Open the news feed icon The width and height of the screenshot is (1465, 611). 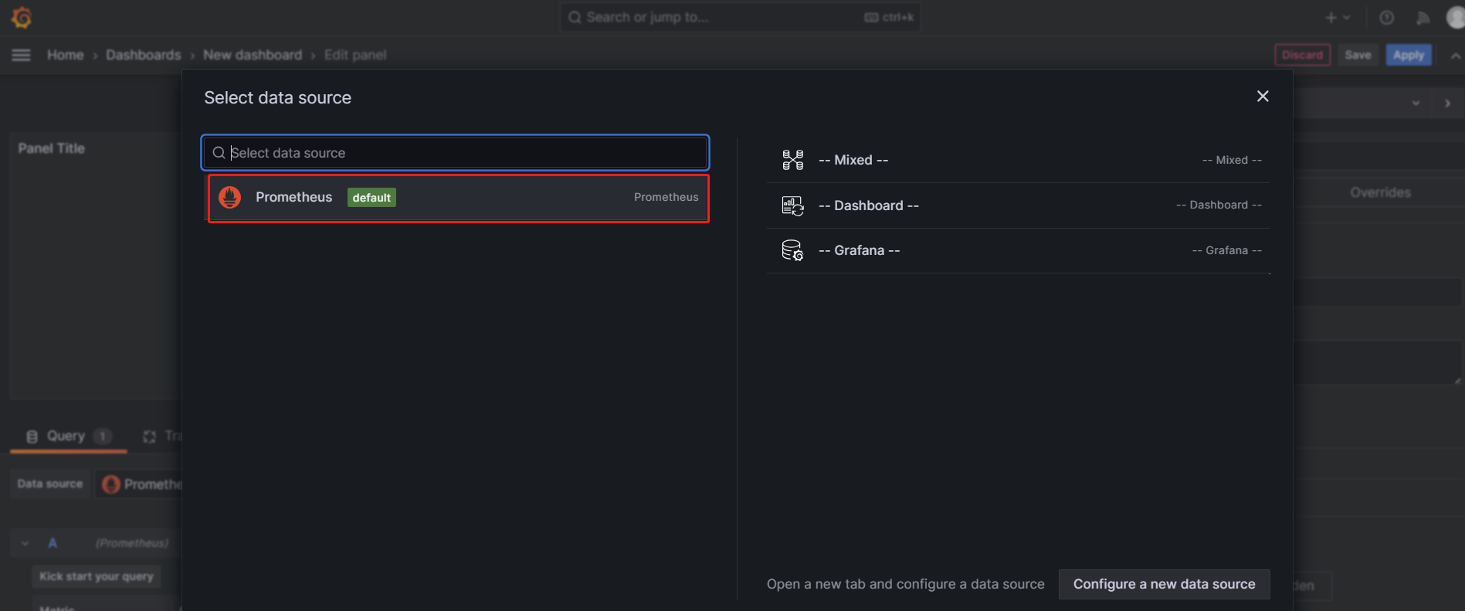tap(1423, 18)
